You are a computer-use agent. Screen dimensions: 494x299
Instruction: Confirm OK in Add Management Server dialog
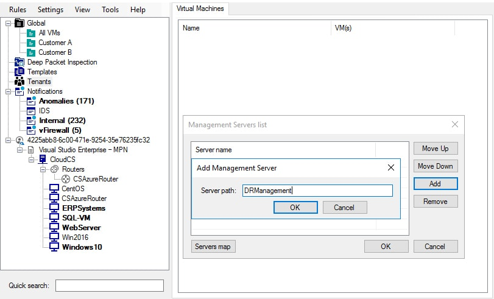tap(295, 207)
